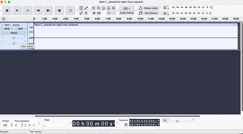Click the time signature numerator stepper
243x134 pixels.
pyautogui.click(x=22, y=125)
